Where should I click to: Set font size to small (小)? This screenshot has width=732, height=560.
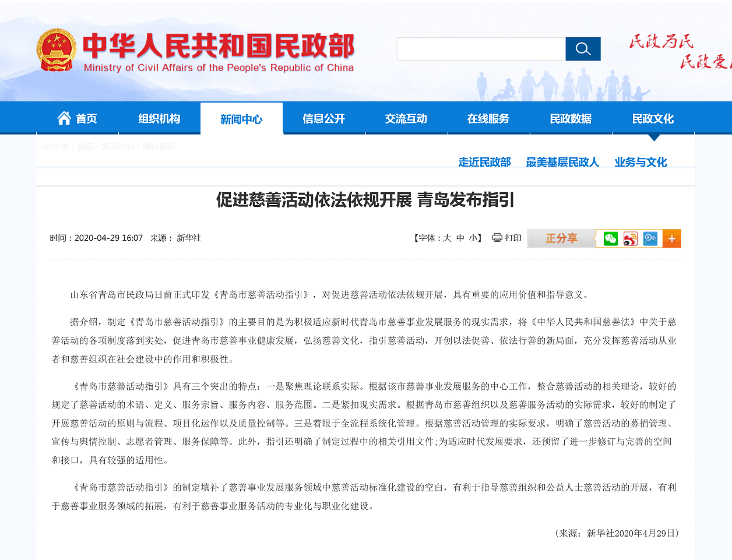point(473,238)
